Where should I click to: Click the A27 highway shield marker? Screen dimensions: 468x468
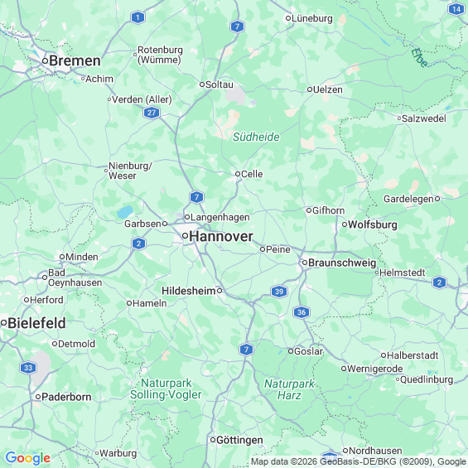[152, 113]
